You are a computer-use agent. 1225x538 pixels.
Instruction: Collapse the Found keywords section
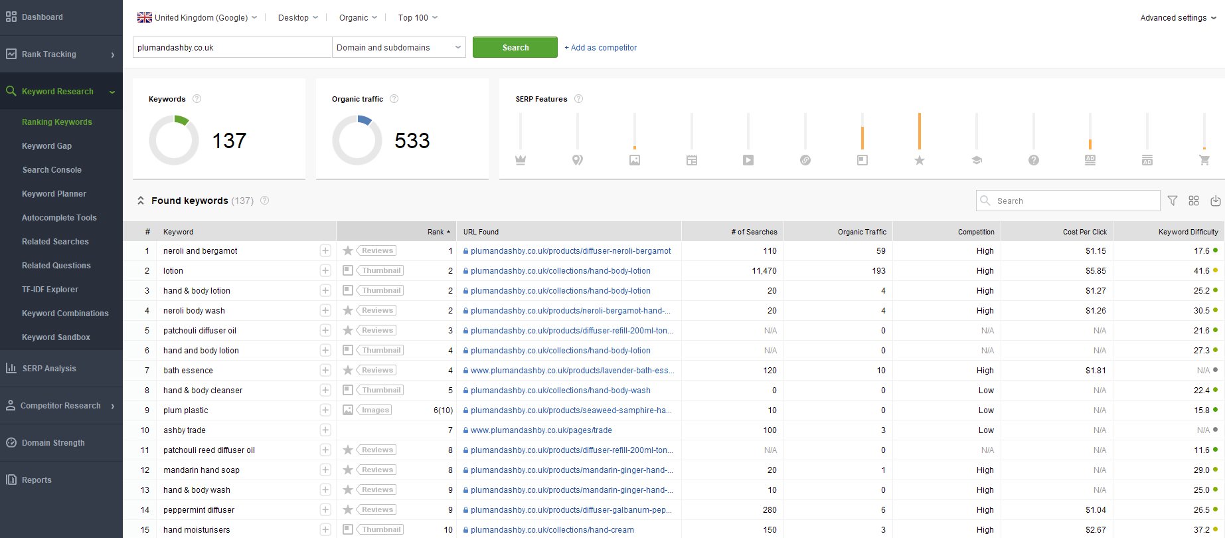(x=141, y=201)
